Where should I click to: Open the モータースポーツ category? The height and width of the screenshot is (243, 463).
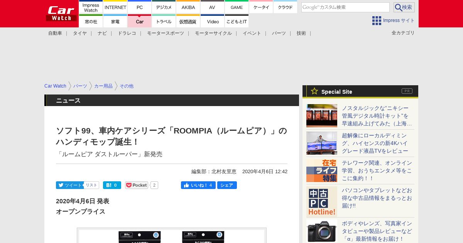(166, 33)
